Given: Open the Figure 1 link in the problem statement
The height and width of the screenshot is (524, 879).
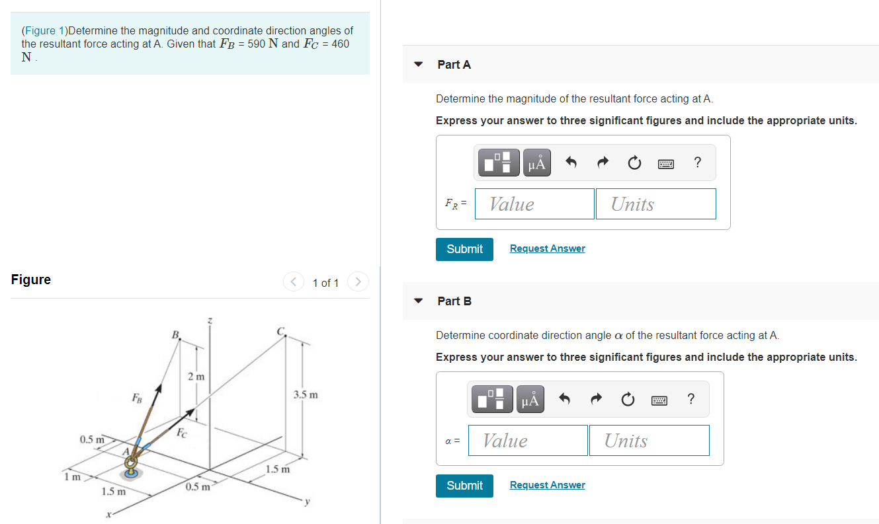Looking at the screenshot, I should (44, 30).
